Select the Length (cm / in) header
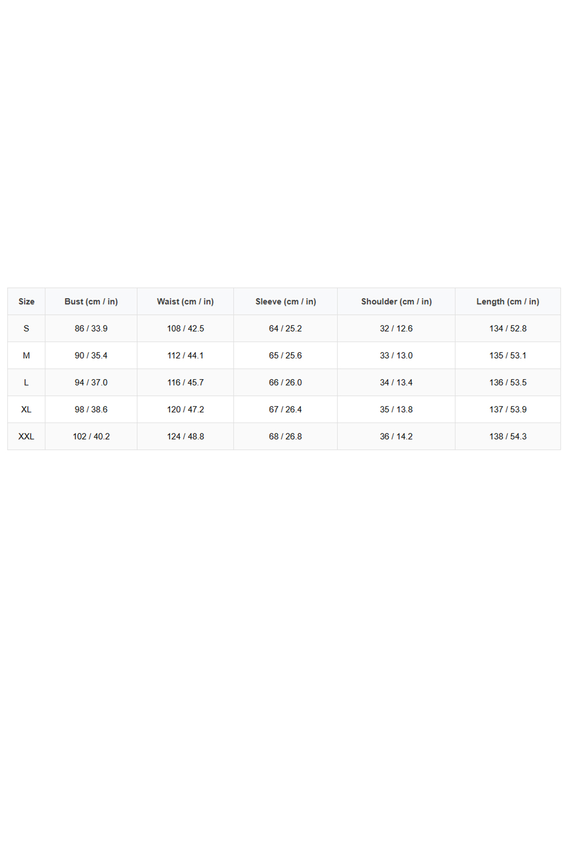The height and width of the screenshot is (850, 566). 508,302
